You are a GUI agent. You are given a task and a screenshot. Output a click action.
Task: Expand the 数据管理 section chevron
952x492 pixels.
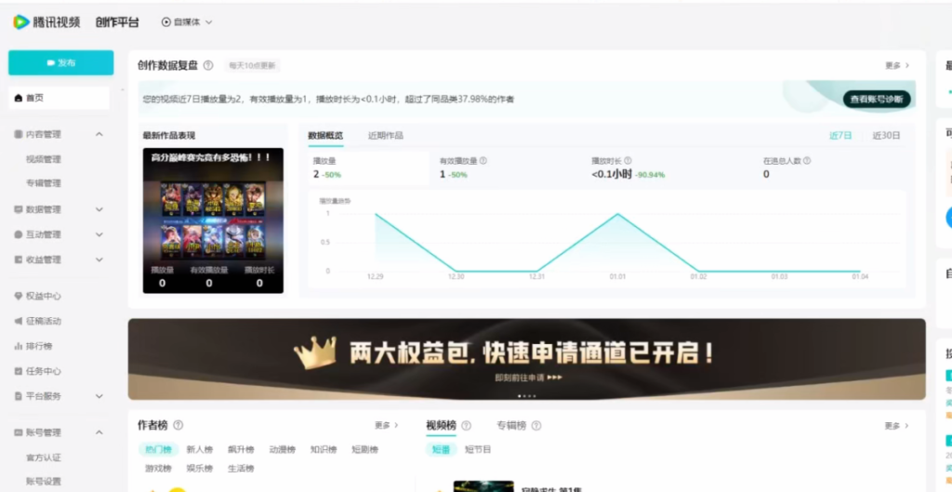pyautogui.click(x=99, y=209)
